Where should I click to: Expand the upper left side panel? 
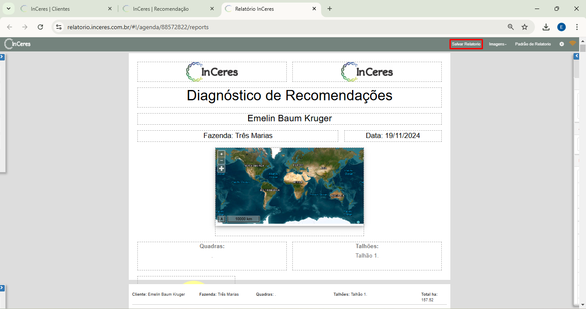point(2,57)
